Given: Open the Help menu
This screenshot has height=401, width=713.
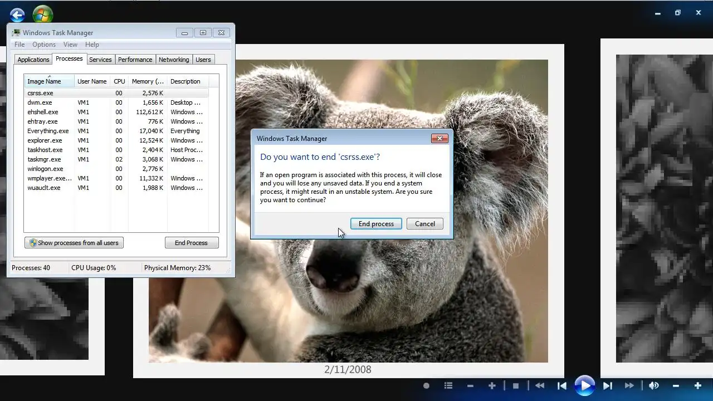Looking at the screenshot, I should pyautogui.click(x=92, y=45).
